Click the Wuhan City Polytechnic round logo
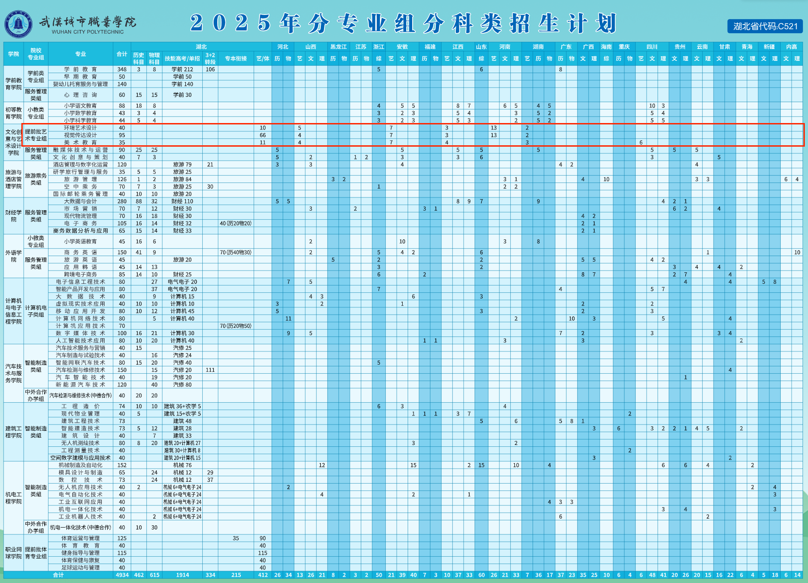Image resolution: width=808 pixels, height=583 pixels. (x=18, y=24)
